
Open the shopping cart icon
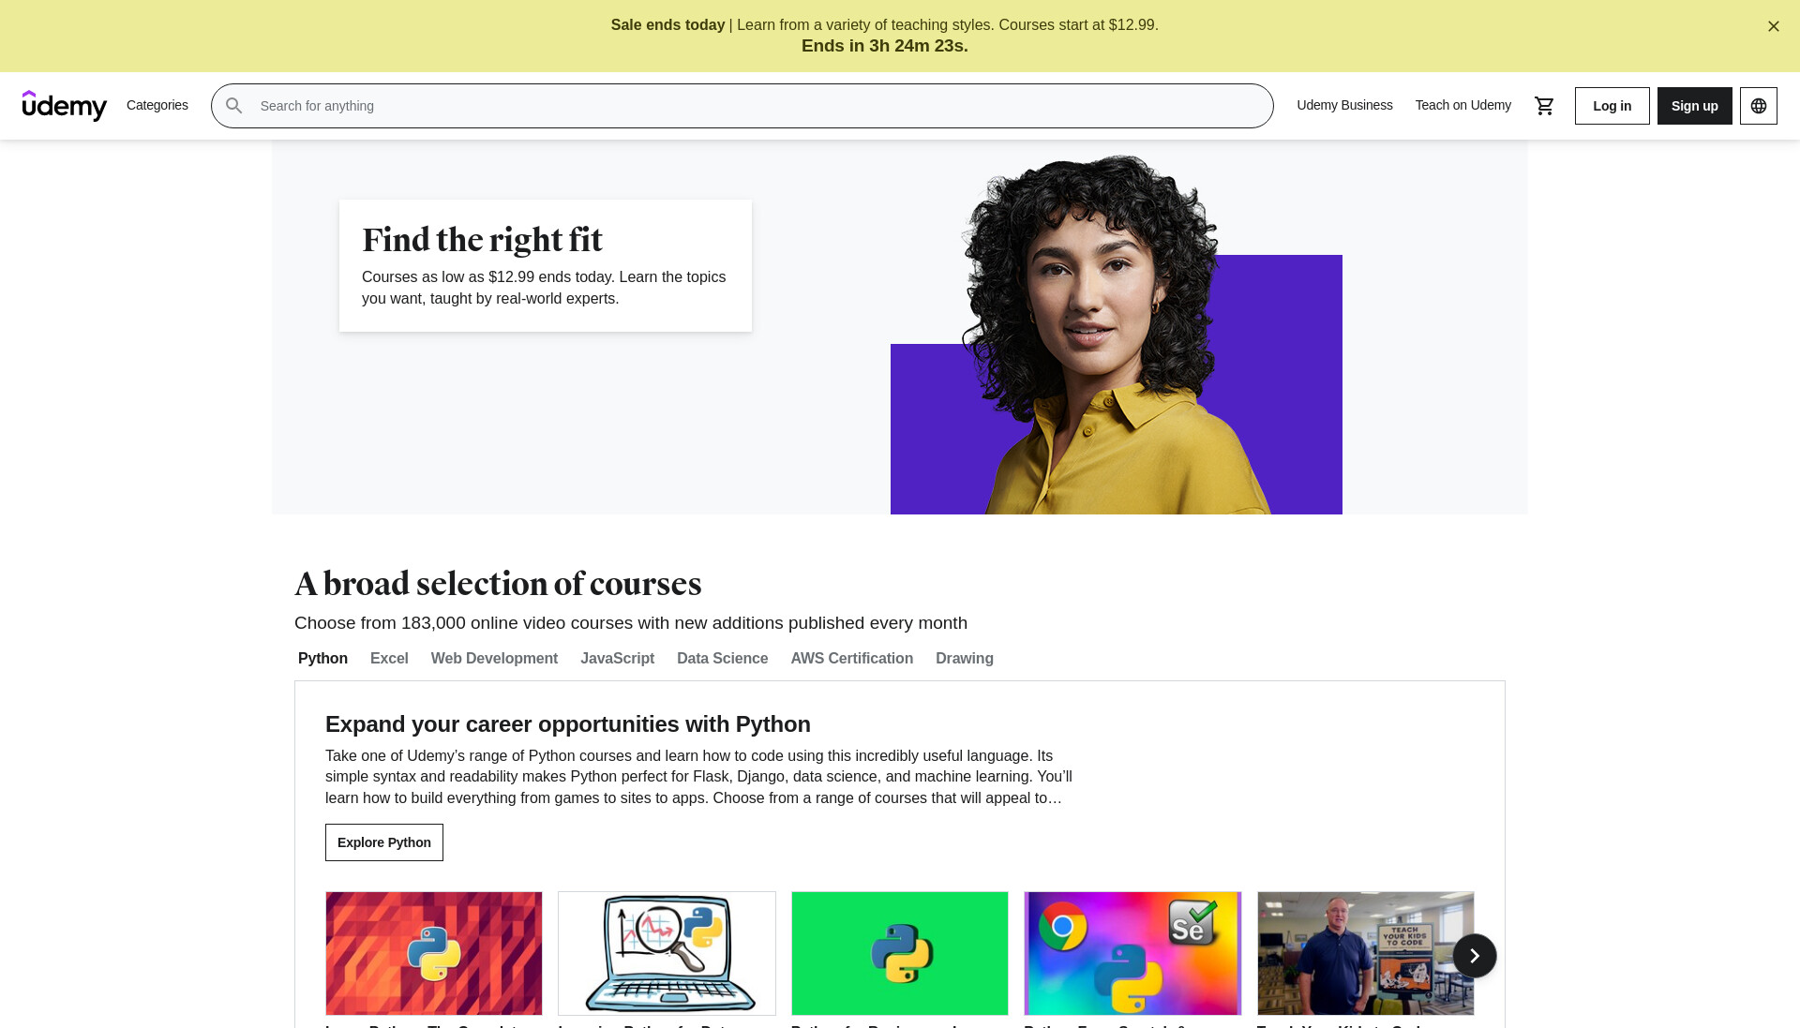coord(1544,106)
